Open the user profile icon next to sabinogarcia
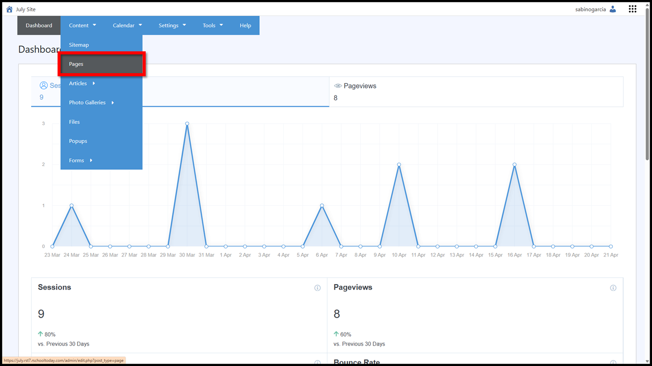The image size is (652, 366). point(613,9)
